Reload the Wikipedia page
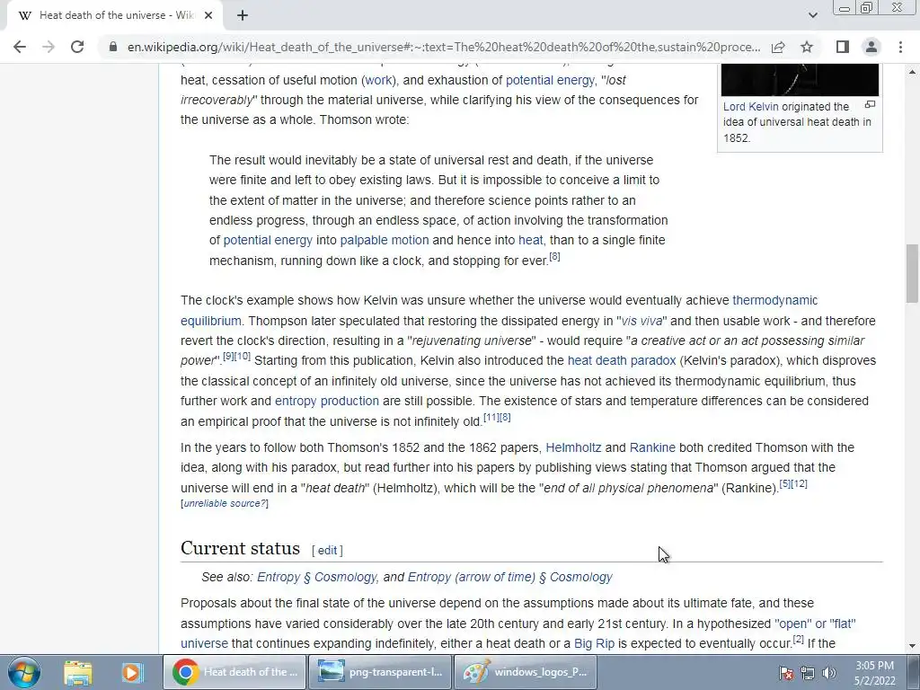Image resolution: width=920 pixels, height=690 pixels. [x=77, y=47]
